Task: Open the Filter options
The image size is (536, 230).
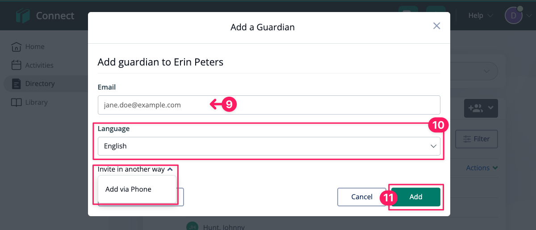Action: (x=477, y=139)
